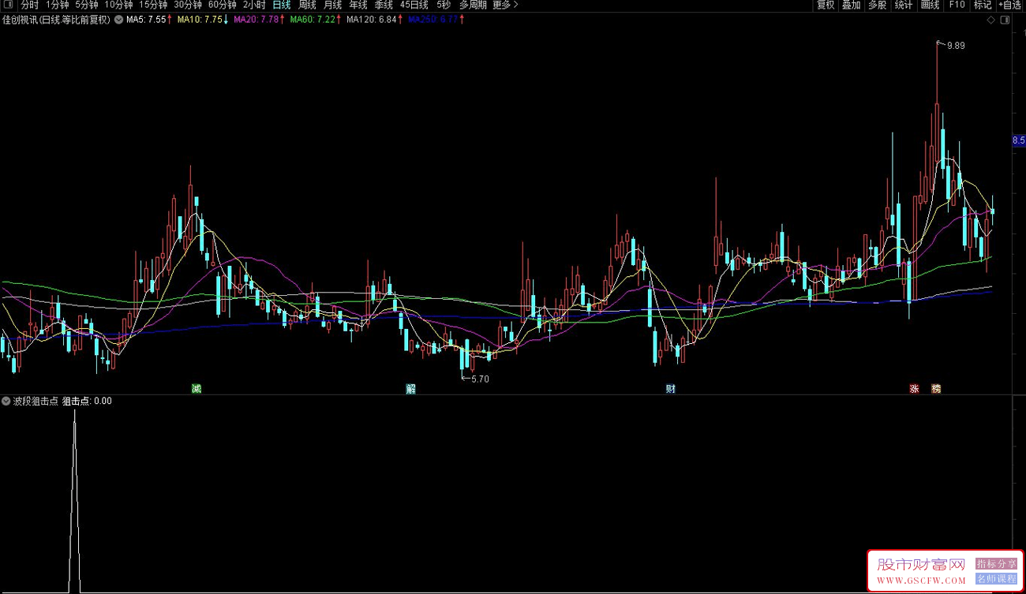Screen dimensions: 1026x594
Task: Click the 标记 mark button
Action: point(983,5)
